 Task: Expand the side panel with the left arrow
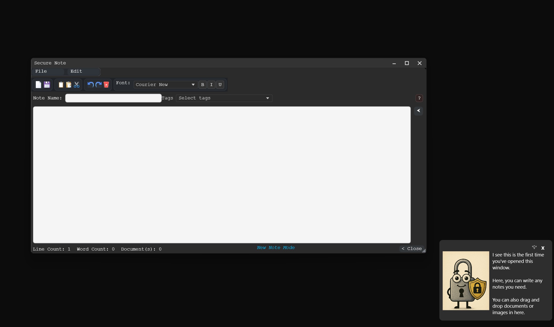[419, 111]
